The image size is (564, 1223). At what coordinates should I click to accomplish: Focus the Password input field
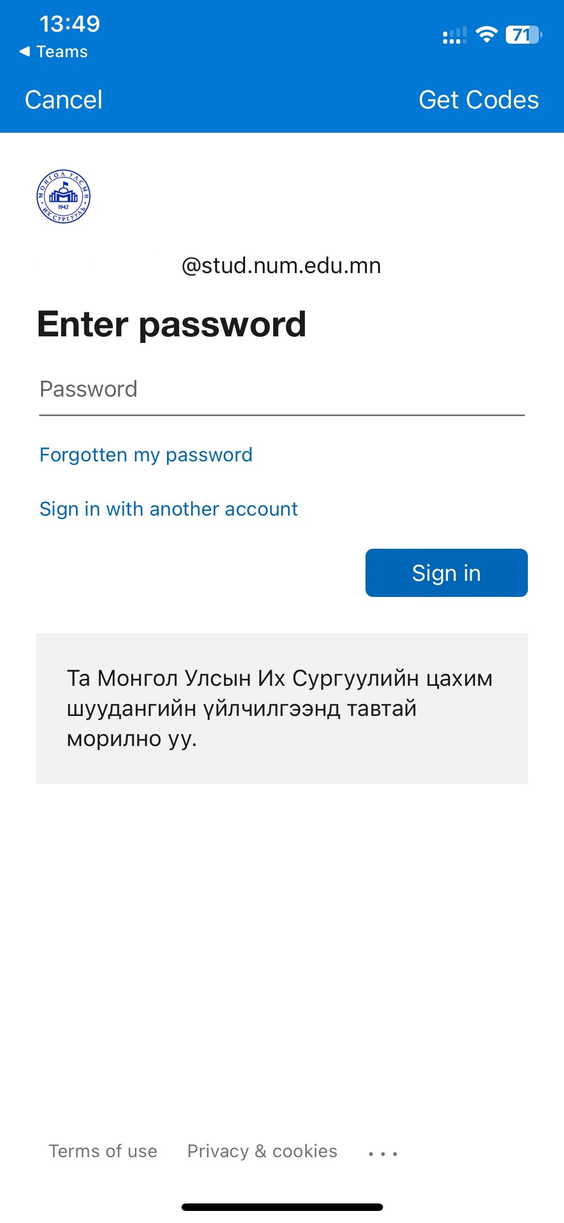pyautogui.click(x=282, y=390)
